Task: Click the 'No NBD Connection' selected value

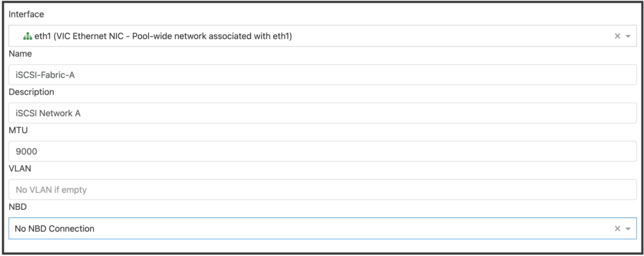Action: point(54,229)
